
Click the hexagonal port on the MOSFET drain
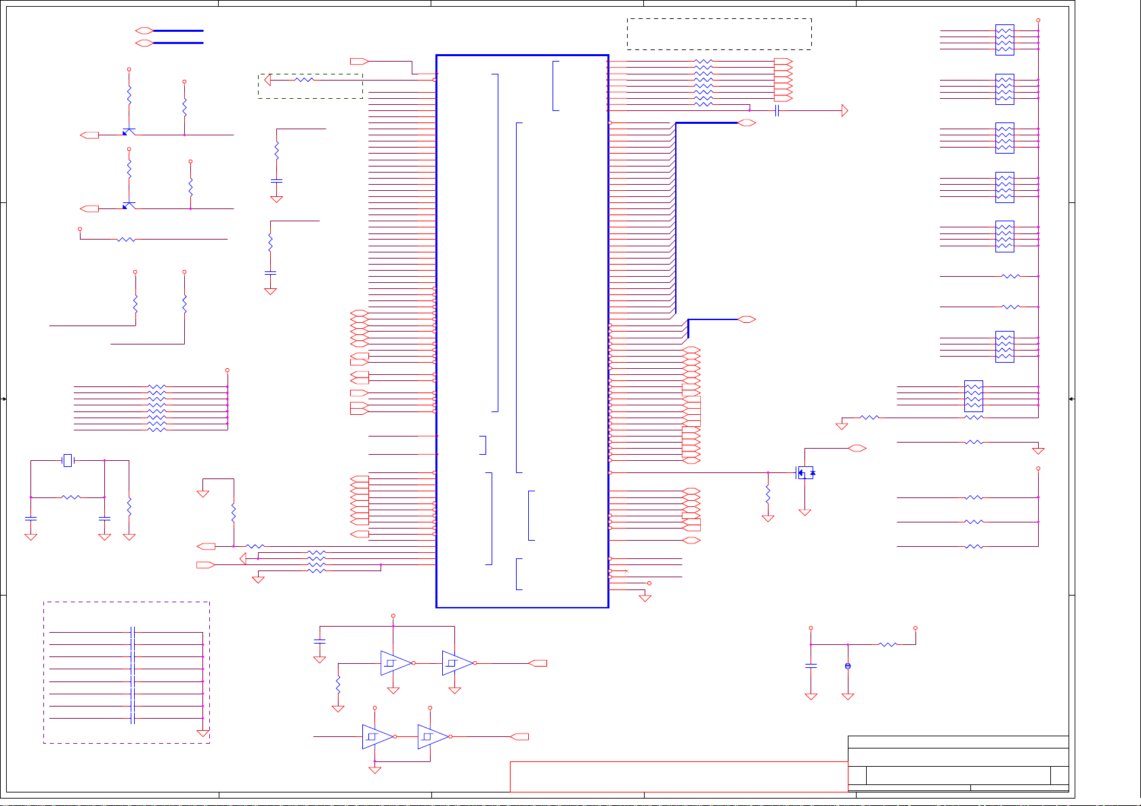click(x=857, y=448)
